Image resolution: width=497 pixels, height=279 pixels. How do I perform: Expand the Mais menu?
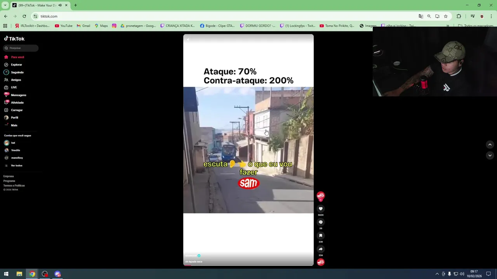pyautogui.click(x=11, y=125)
